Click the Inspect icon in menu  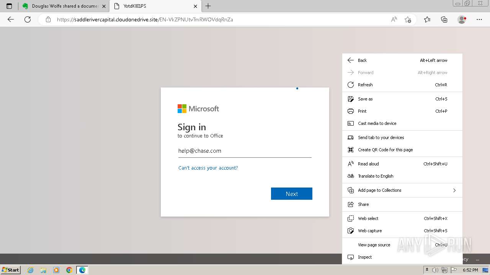click(350, 257)
